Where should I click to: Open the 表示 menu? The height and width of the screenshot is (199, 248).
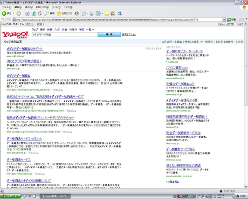pyautogui.click(x=29, y=7)
